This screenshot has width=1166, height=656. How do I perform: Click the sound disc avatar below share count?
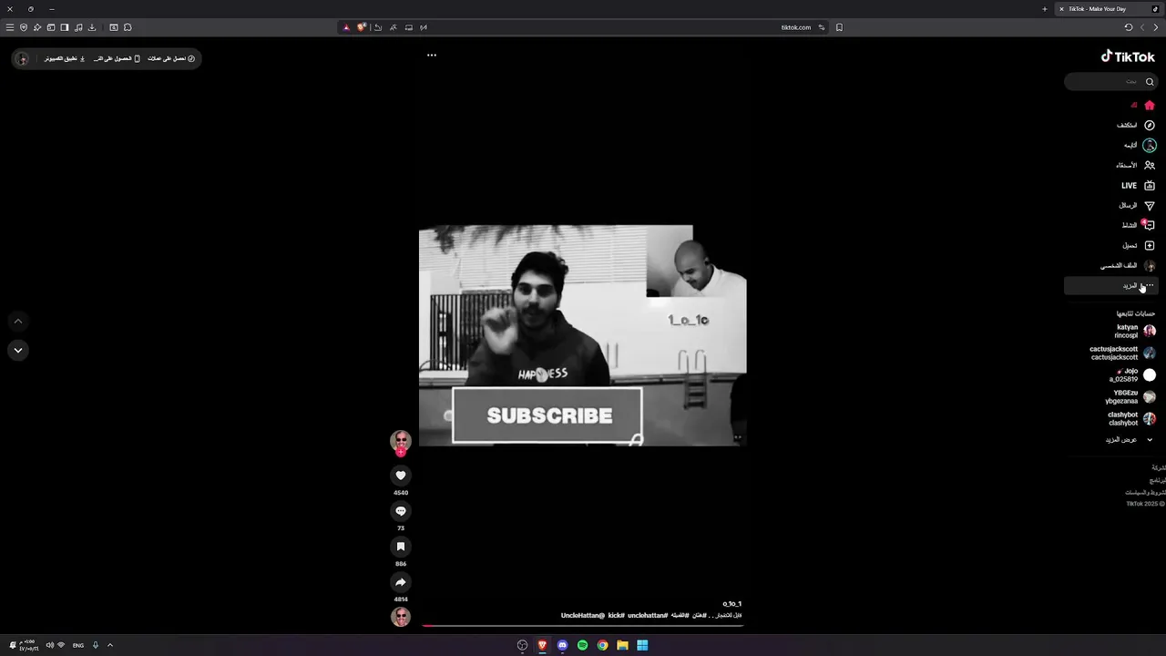point(401,617)
